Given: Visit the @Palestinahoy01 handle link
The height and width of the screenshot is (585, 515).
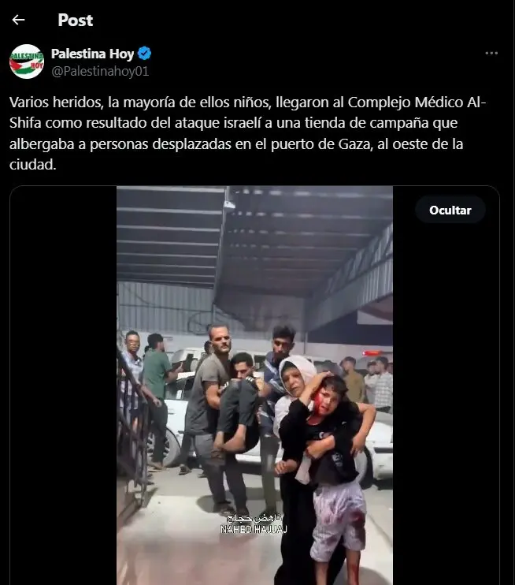Looking at the screenshot, I should pyautogui.click(x=100, y=71).
